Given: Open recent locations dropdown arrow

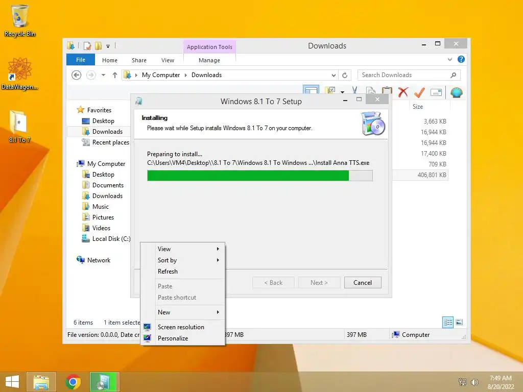Looking at the screenshot, I should pos(103,75).
